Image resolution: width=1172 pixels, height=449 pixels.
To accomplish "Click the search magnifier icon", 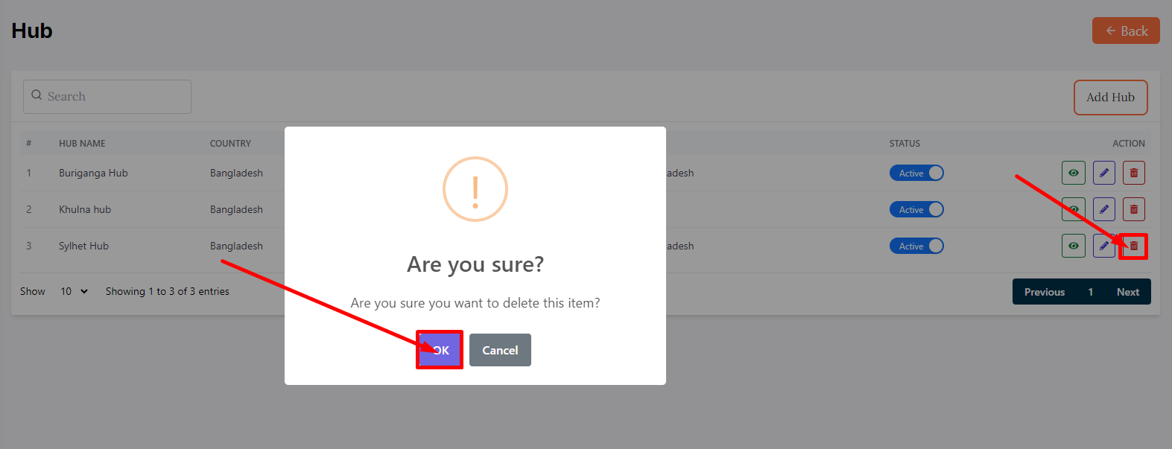I will pos(37,95).
